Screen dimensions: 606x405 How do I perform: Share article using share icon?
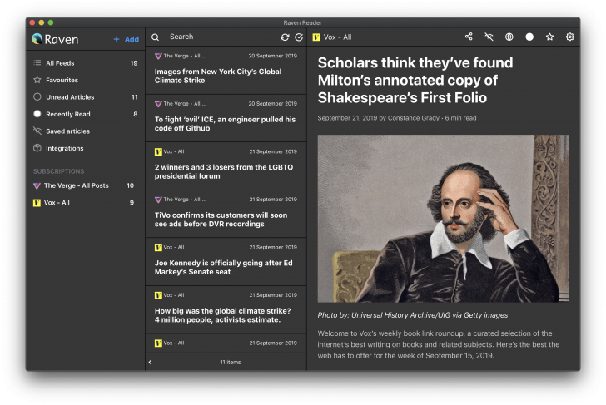click(x=469, y=37)
